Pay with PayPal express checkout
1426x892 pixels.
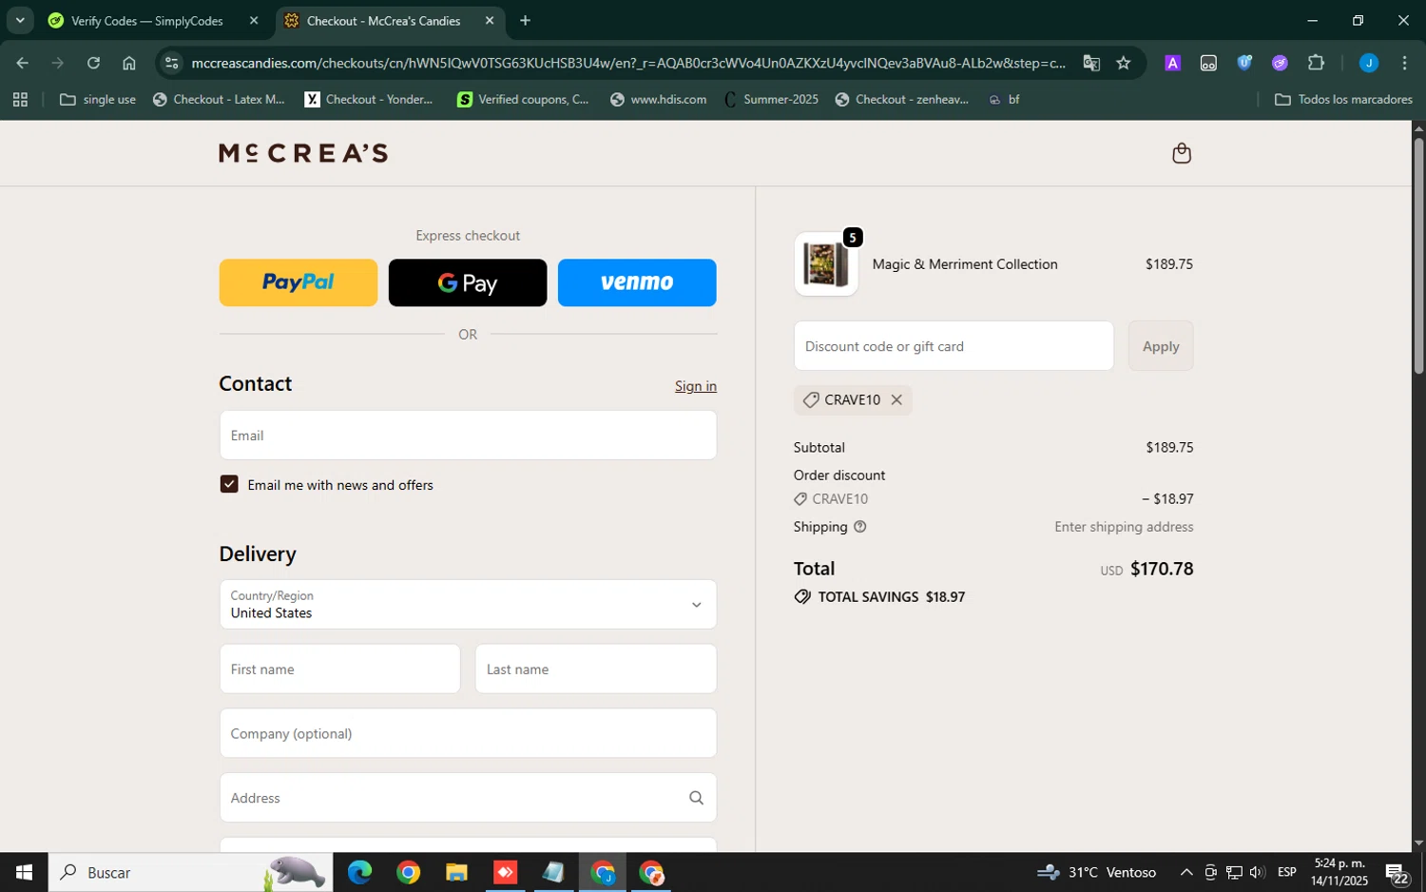coord(299,283)
